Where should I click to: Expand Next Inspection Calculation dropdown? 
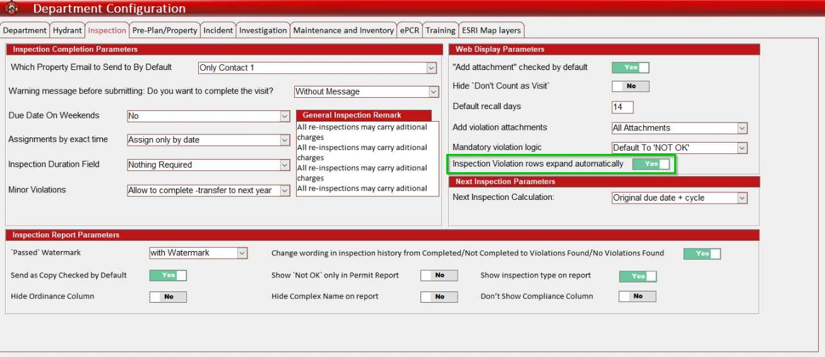click(742, 198)
